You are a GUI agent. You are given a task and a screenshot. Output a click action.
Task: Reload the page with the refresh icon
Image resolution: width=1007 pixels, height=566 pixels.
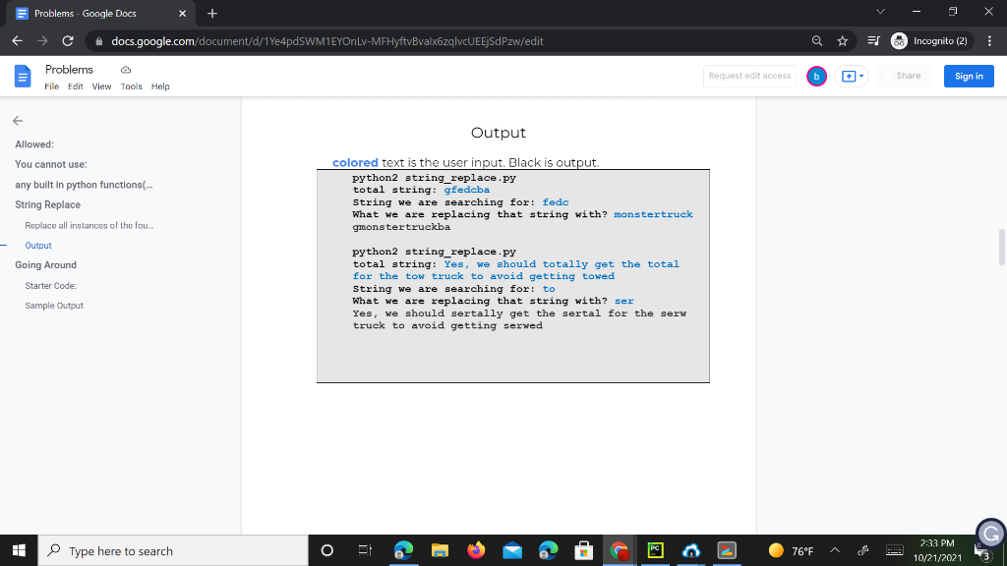(66, 42)
